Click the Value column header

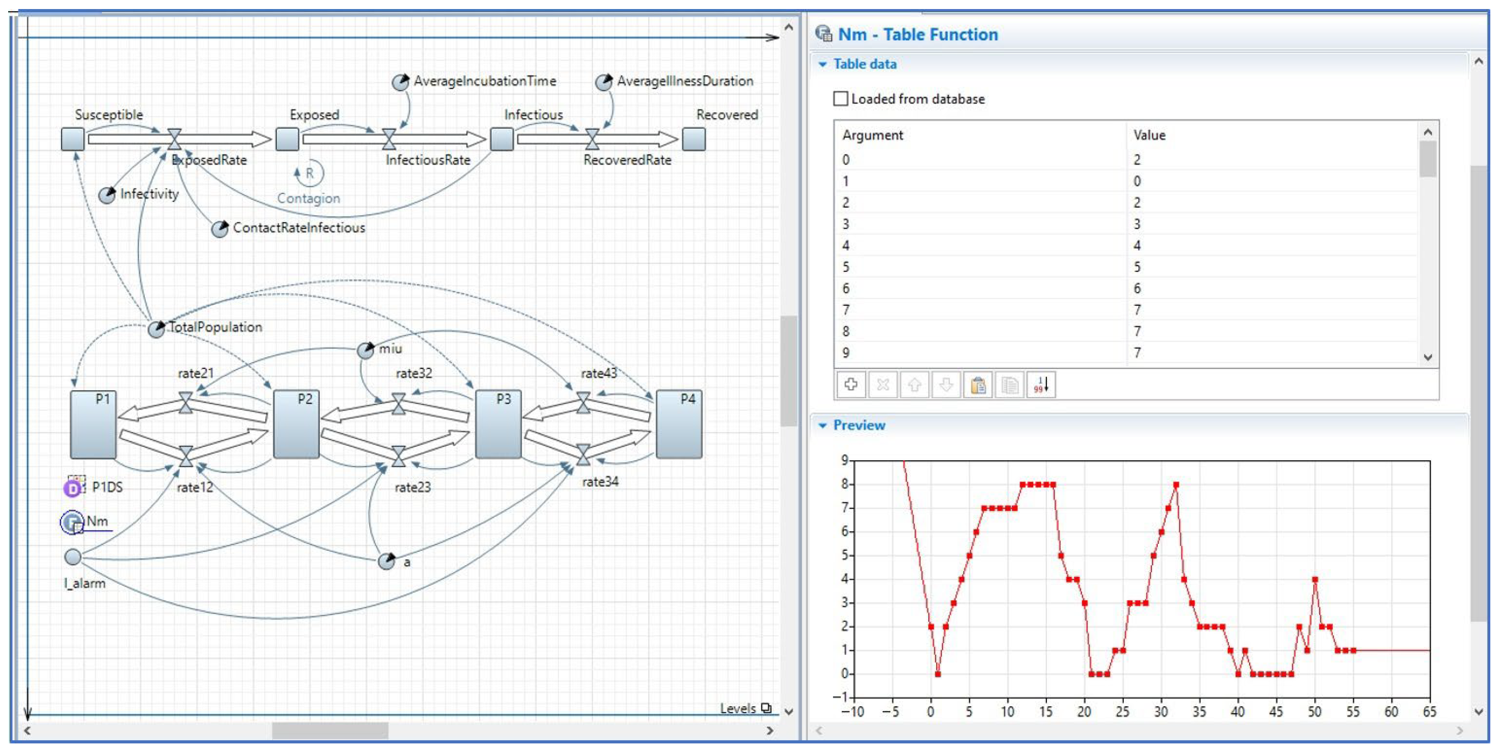[1149, 135]
